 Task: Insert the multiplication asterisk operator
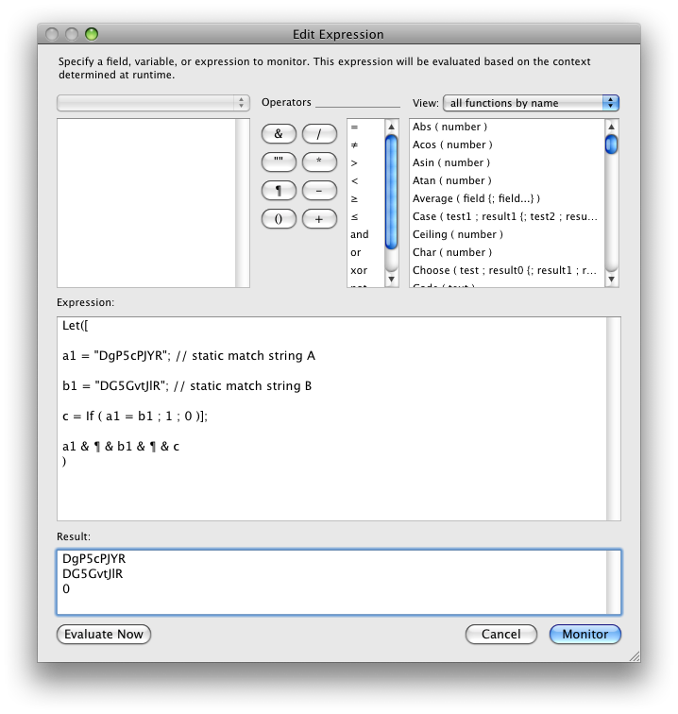pos(319,162)
